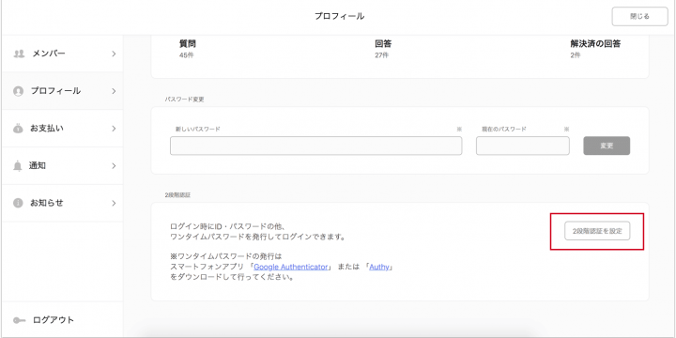Expand the お知らせ chevron arrow
The height and width of the screenshot is (338, 676).
(x=114, y=203)
